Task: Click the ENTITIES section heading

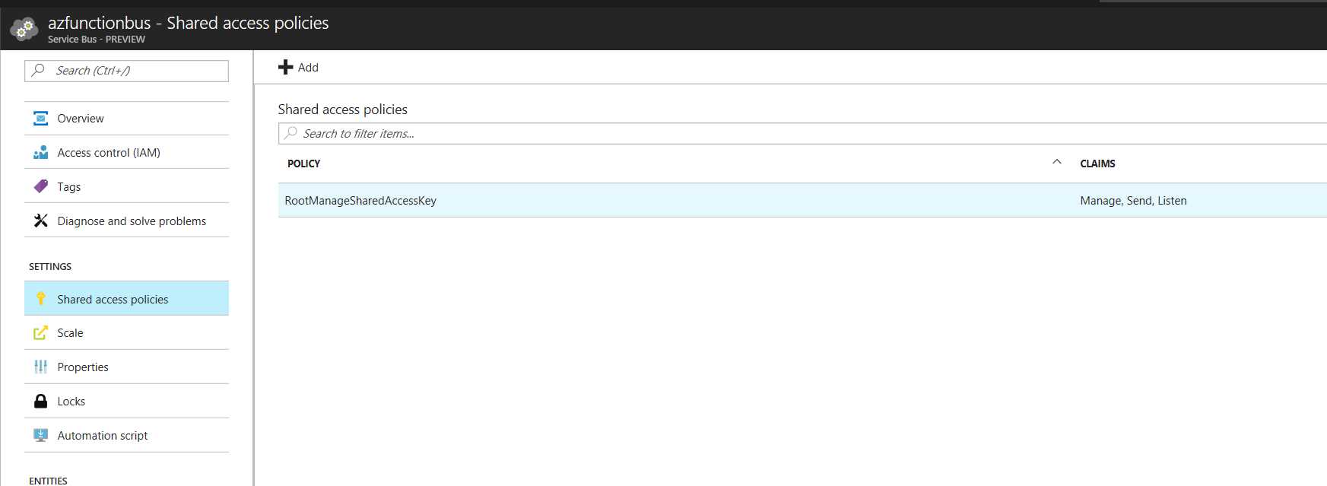Action: click(48, 481)
